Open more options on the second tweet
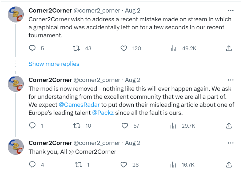This screenshot has width=243, height=173. (230, 80)
